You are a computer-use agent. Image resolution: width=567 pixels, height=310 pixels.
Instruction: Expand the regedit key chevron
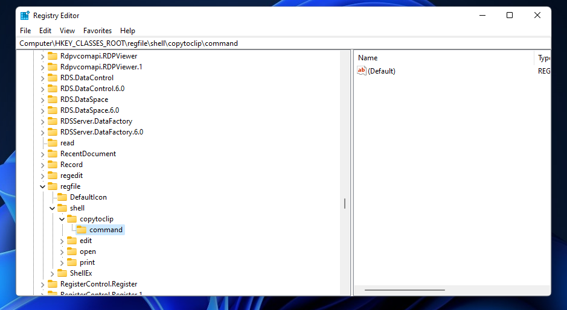point(43,176)
